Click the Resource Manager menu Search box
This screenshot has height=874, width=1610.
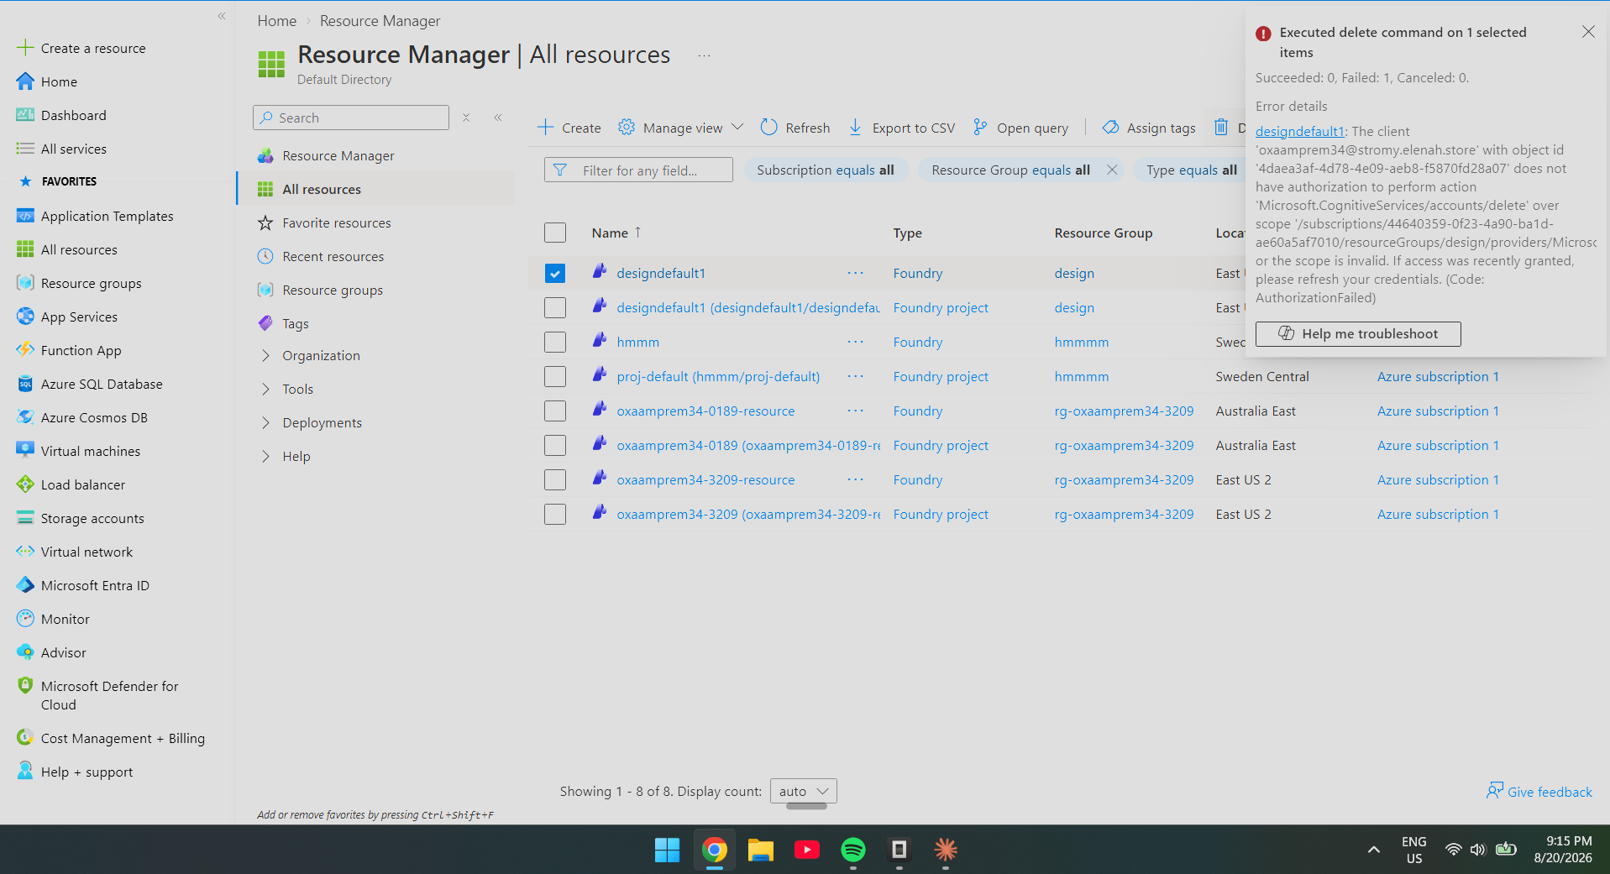point(351,118)
